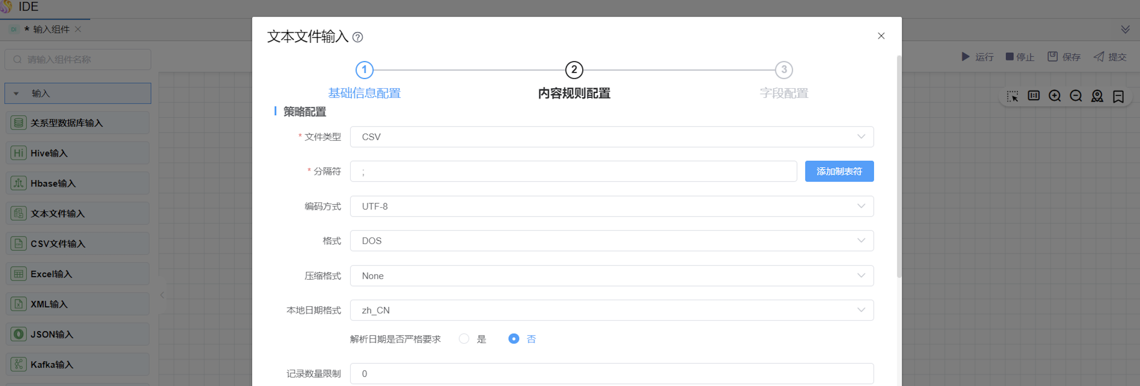Submit with the 提交 button

point(1110,57)
